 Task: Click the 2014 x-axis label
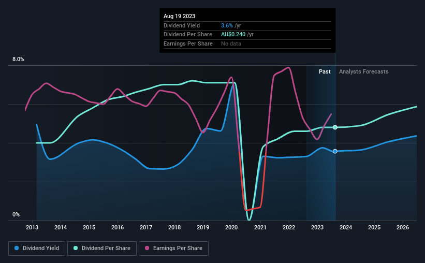[x=61, y=227]
